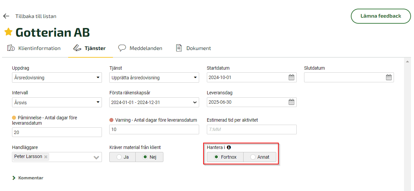Select Fortnox under Hantera i
Screen dimensions: 414x191
pyautogui.click(x=225, y=157)
